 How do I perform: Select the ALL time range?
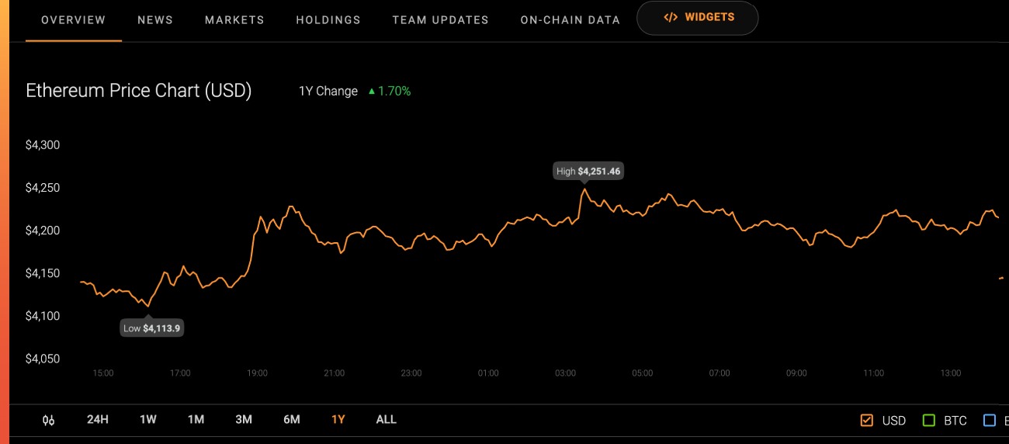[386, 420]
